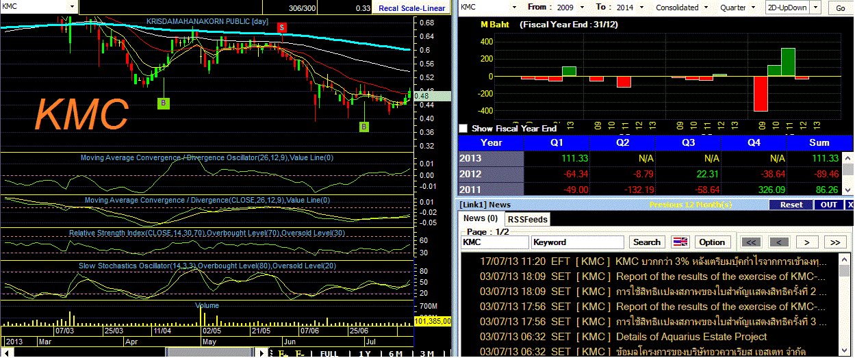Click the toolbar grip handle beside F+
Image resolution: width=855 pixels, height=358 pixels.
point(270,353)
